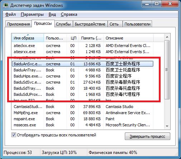Screen dimensions: 181x159
Task: Click the 27 624 КБ memory cell
Action: click(92, 82)
